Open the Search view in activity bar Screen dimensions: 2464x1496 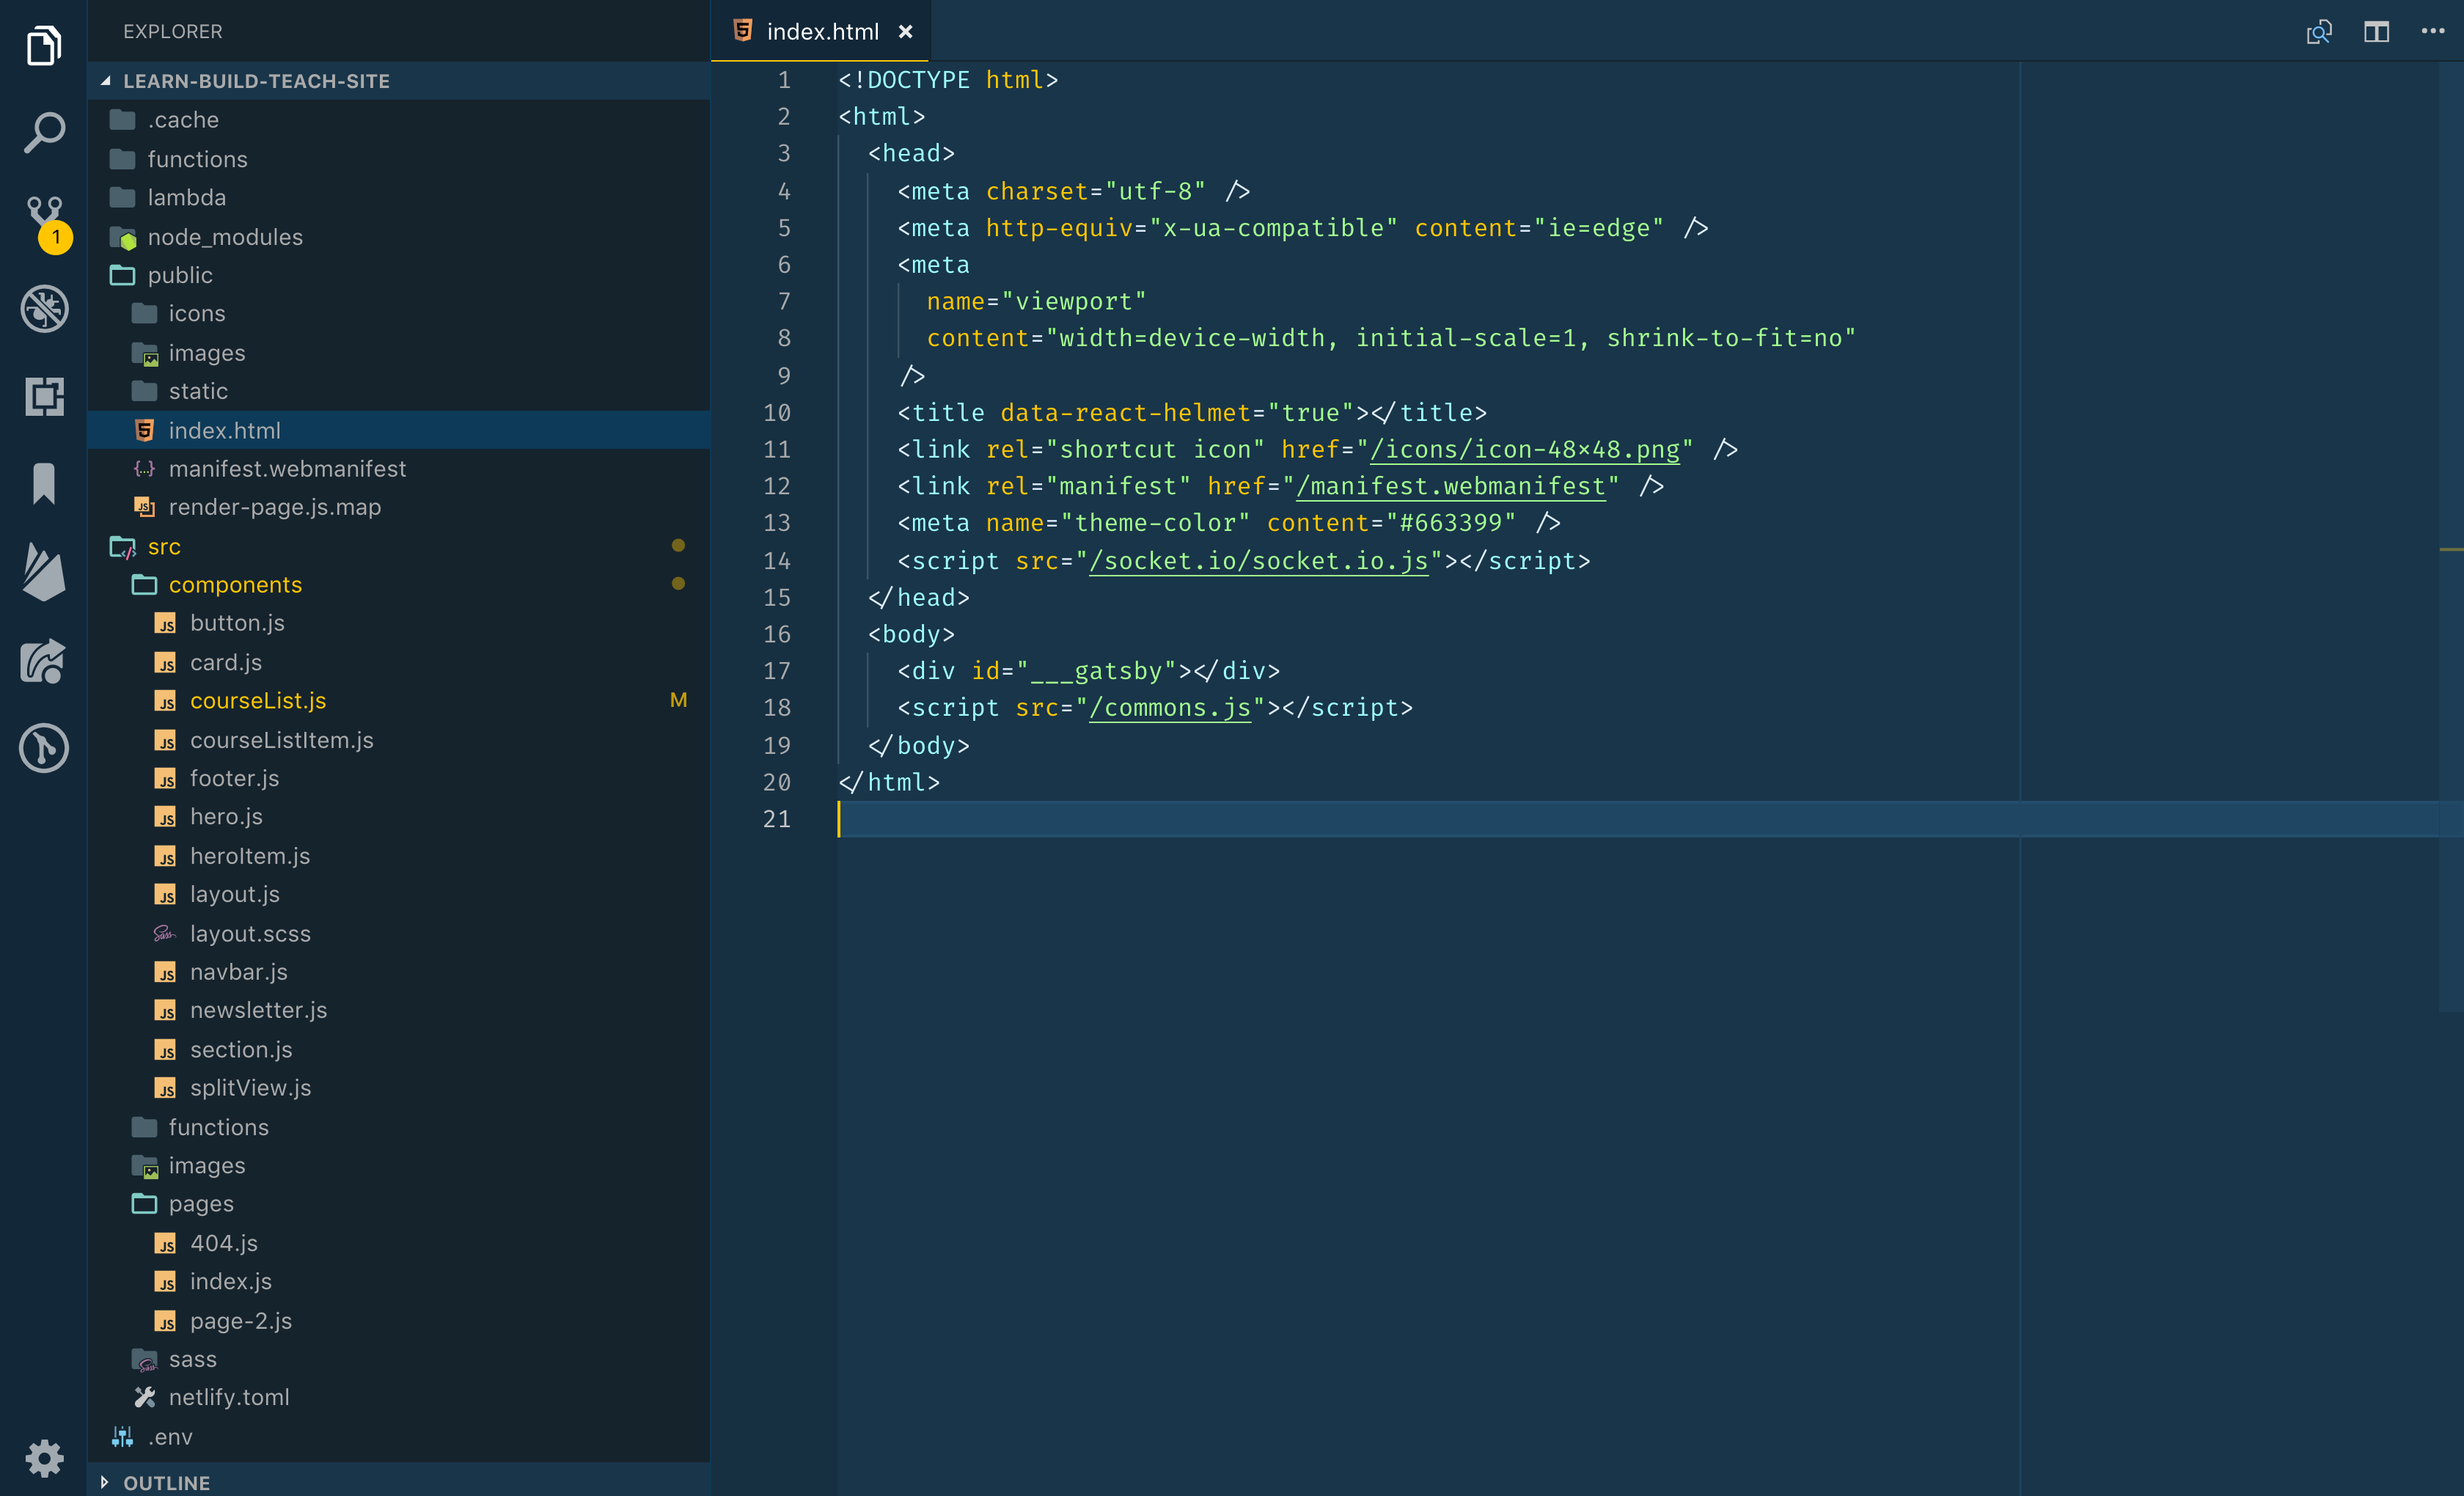coord(44,133)
